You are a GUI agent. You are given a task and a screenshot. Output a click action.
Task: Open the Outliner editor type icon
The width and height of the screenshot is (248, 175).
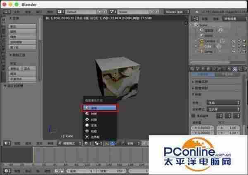pyautogui.click(x=195, y=19)
